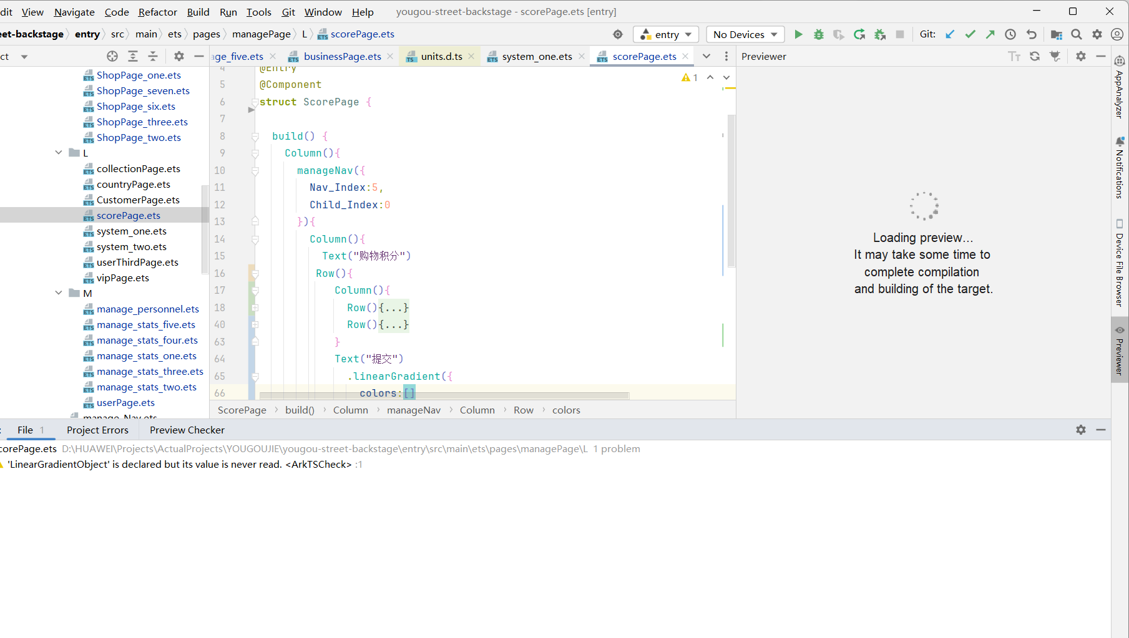Image resolution: width=1129 pixels, height=638 pixels.
Task: Click Previewer refresh icon
Action: (x=1035, y=56)
